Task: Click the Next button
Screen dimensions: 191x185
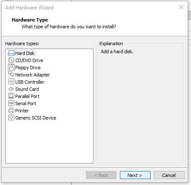Action: click(135, 175)
